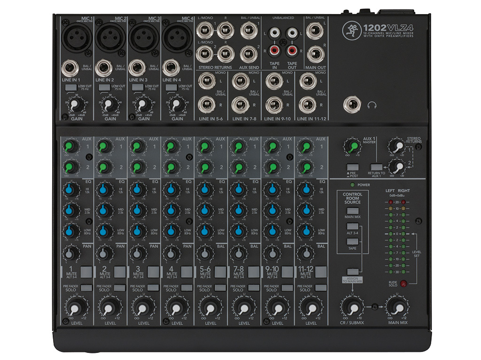Click the headphone output jack
This screenshot has height=360, width=481.
click(350, 104)
